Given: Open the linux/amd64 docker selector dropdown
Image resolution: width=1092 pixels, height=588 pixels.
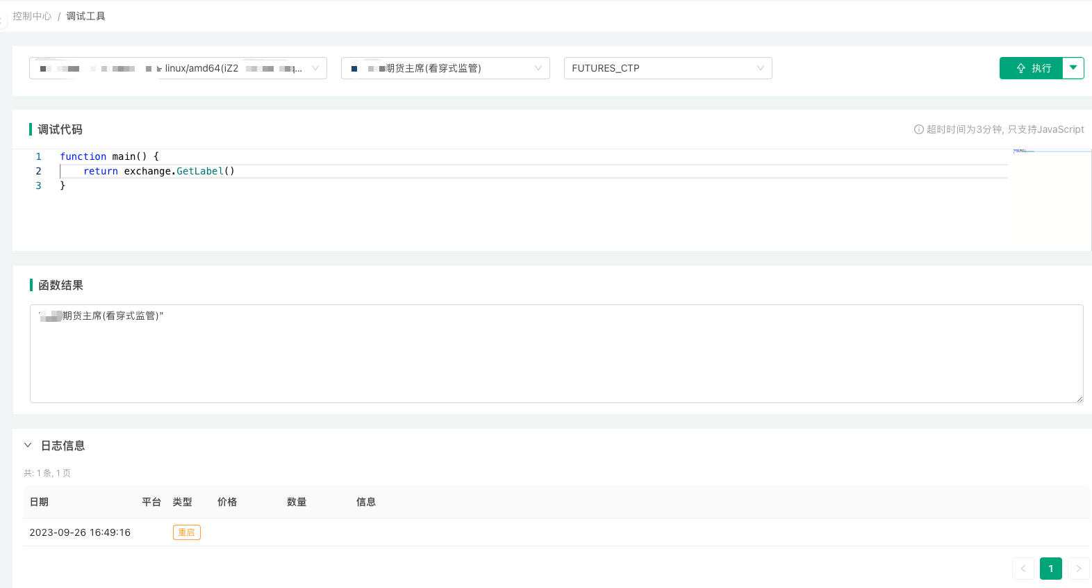Looking at the screenshot, I should 178,68.
